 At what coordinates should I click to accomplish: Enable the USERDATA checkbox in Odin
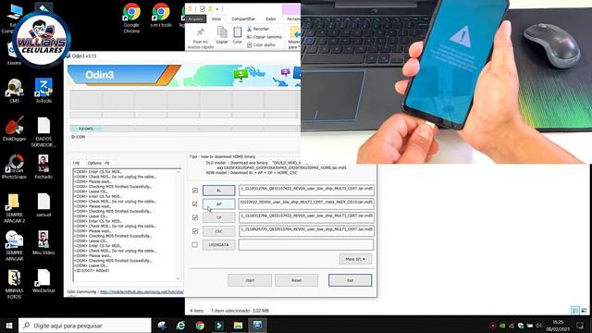pos(195,244)
